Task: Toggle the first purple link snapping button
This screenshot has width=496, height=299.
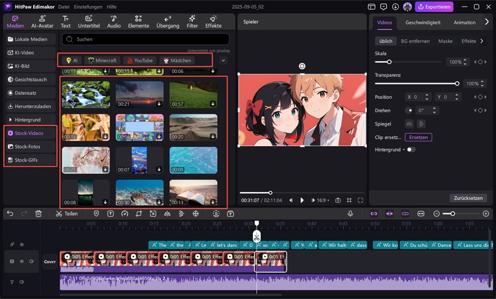Action: [373, 214]
